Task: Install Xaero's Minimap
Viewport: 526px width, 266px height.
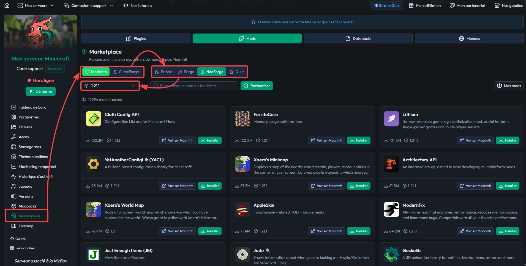Action: pyautogui.click(x=359, y=186)
